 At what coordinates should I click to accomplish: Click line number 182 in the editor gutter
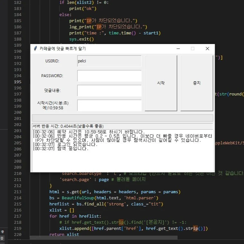[x=18, y=3]
